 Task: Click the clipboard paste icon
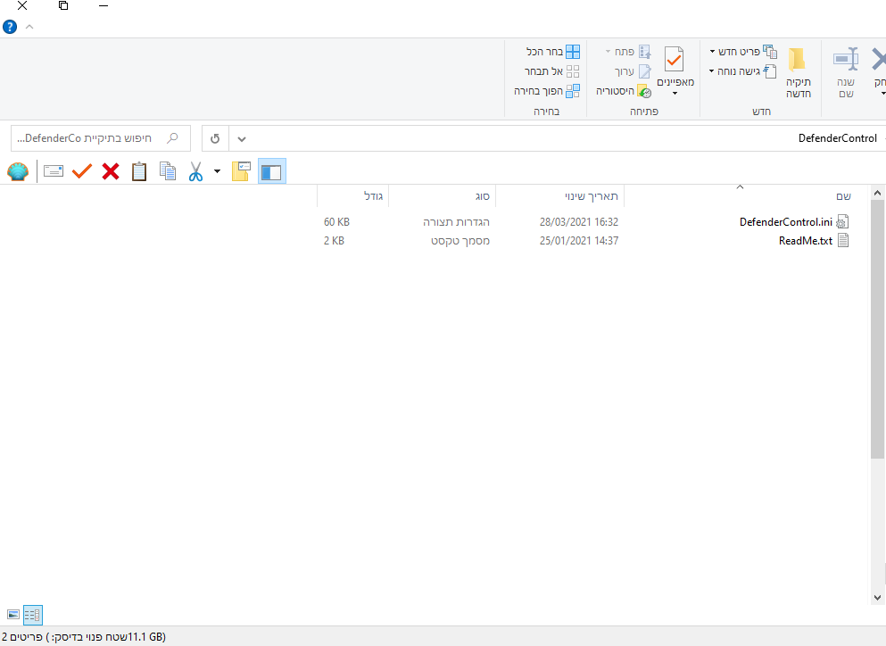point(139,171)
